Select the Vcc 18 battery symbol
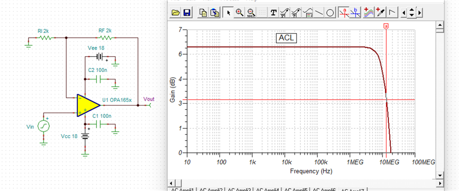Viewport: 459px width, 191px height. tap(85, 137)
